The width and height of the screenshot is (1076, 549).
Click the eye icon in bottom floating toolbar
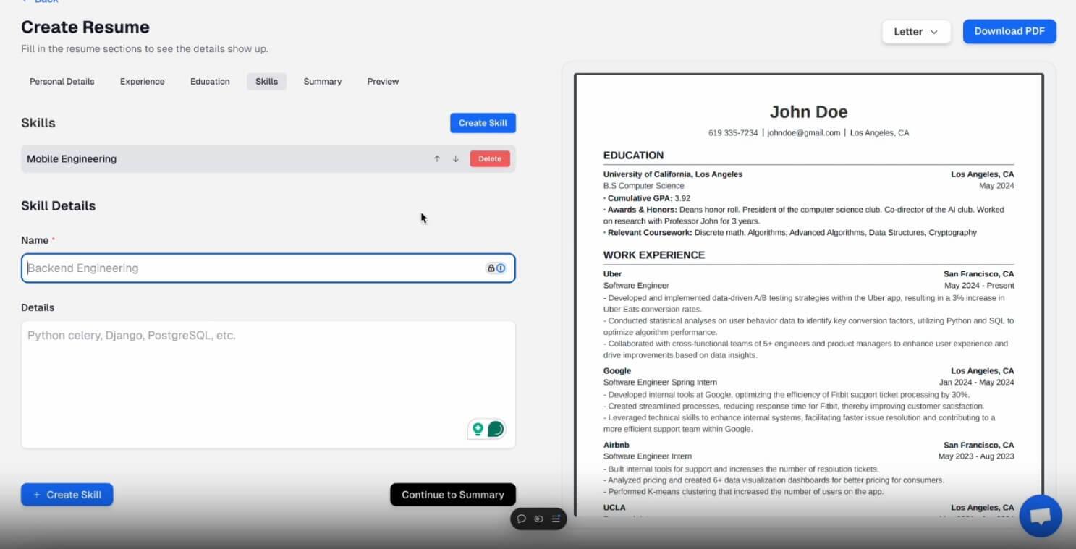pos(538,519)
